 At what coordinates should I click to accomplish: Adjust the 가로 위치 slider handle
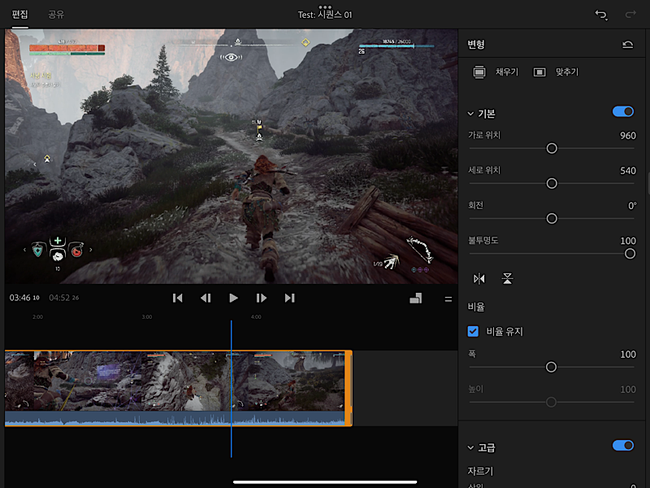click(552, 149)
